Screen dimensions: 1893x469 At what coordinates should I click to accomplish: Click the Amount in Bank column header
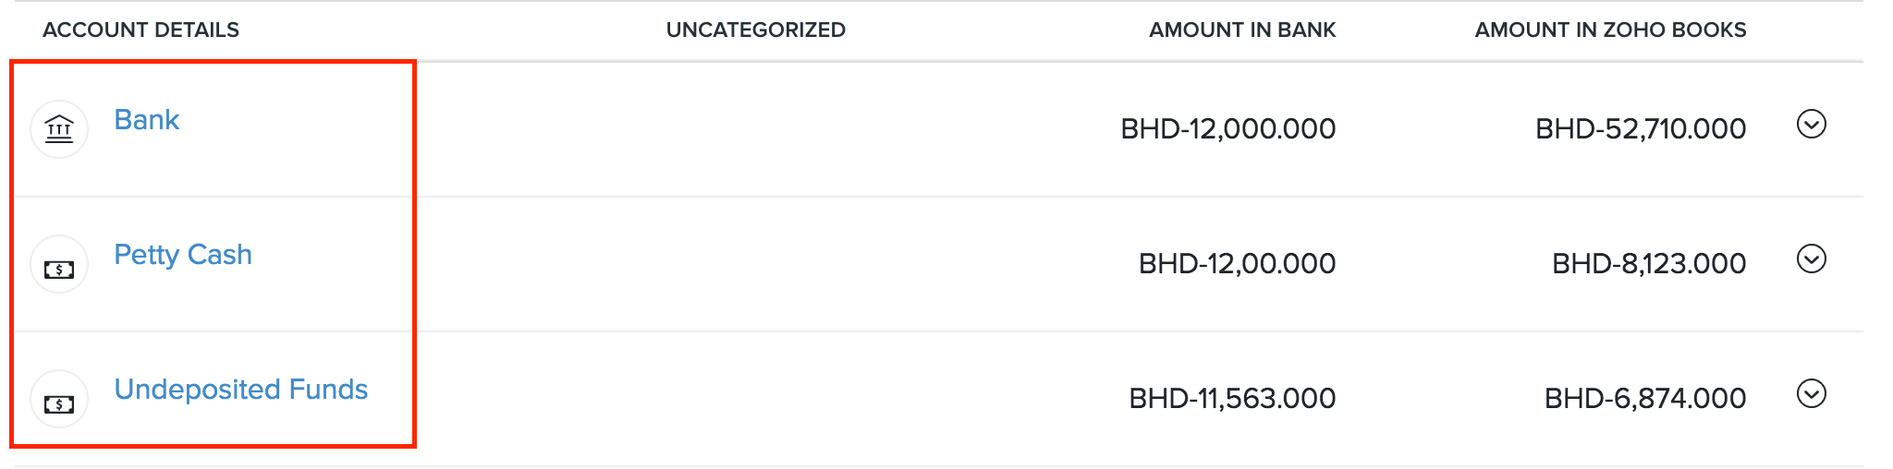point(1241,30)
